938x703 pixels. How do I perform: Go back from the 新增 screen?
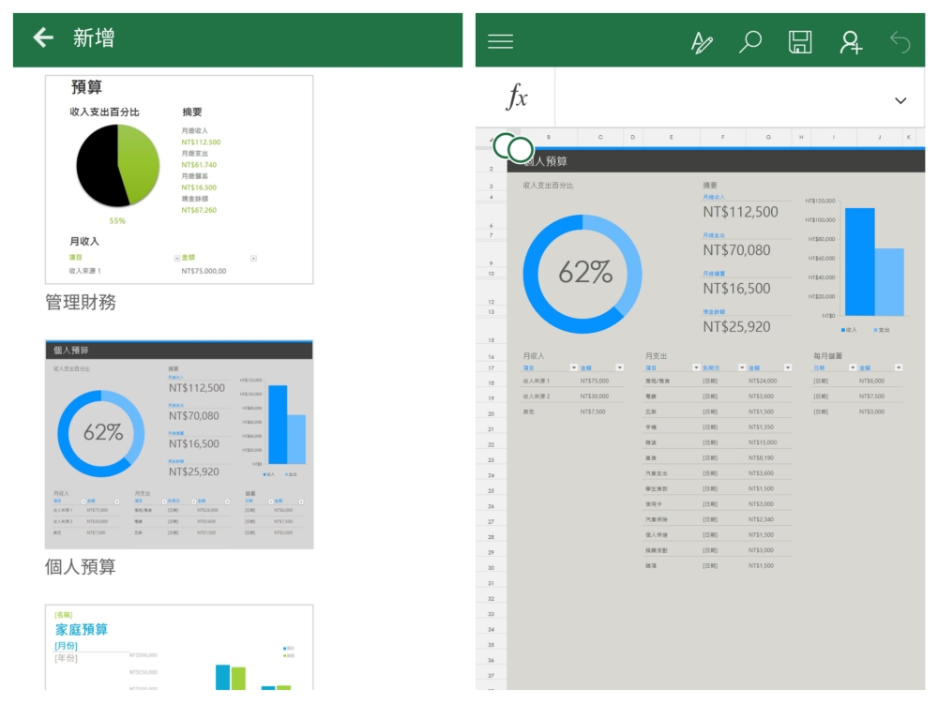coord(43,37)
